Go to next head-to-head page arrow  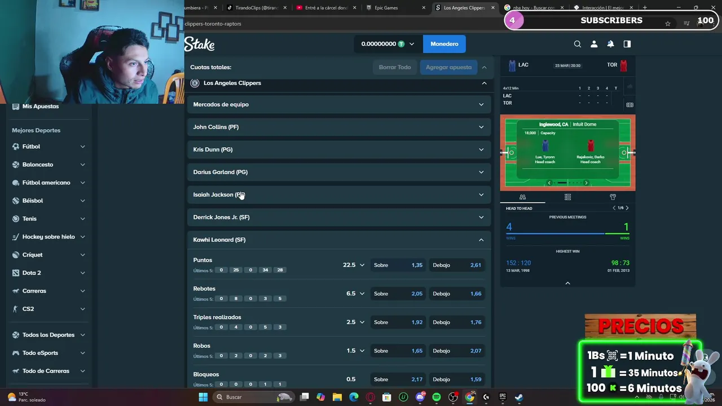(627, 208)
